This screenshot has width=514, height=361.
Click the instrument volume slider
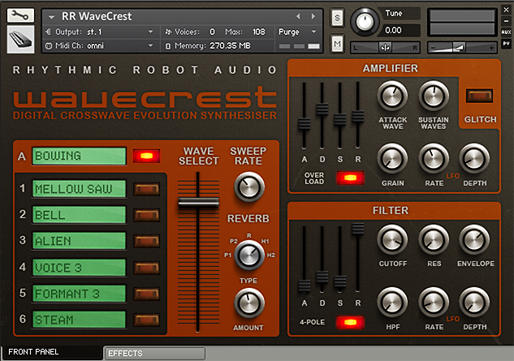click(x=462, y=48)
